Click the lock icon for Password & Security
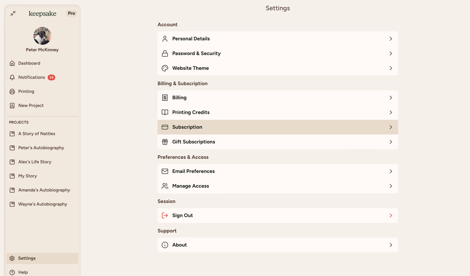 click(165, 54)
